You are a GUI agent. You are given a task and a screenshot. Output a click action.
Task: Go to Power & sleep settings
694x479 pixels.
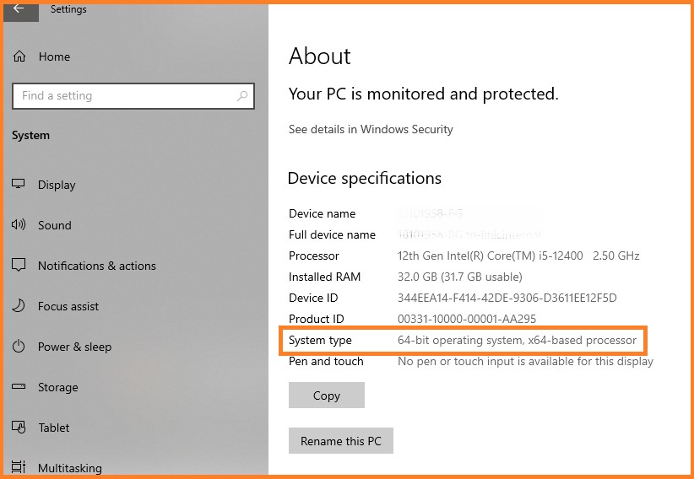tap(74, 347)
